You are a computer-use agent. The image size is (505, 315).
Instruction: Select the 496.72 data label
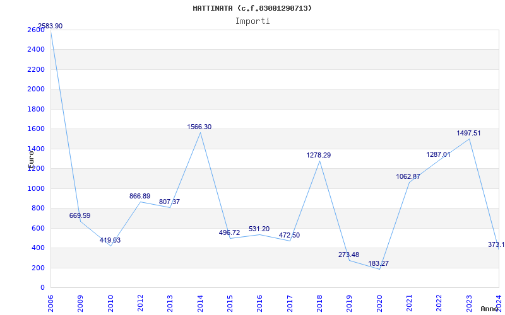229,232
